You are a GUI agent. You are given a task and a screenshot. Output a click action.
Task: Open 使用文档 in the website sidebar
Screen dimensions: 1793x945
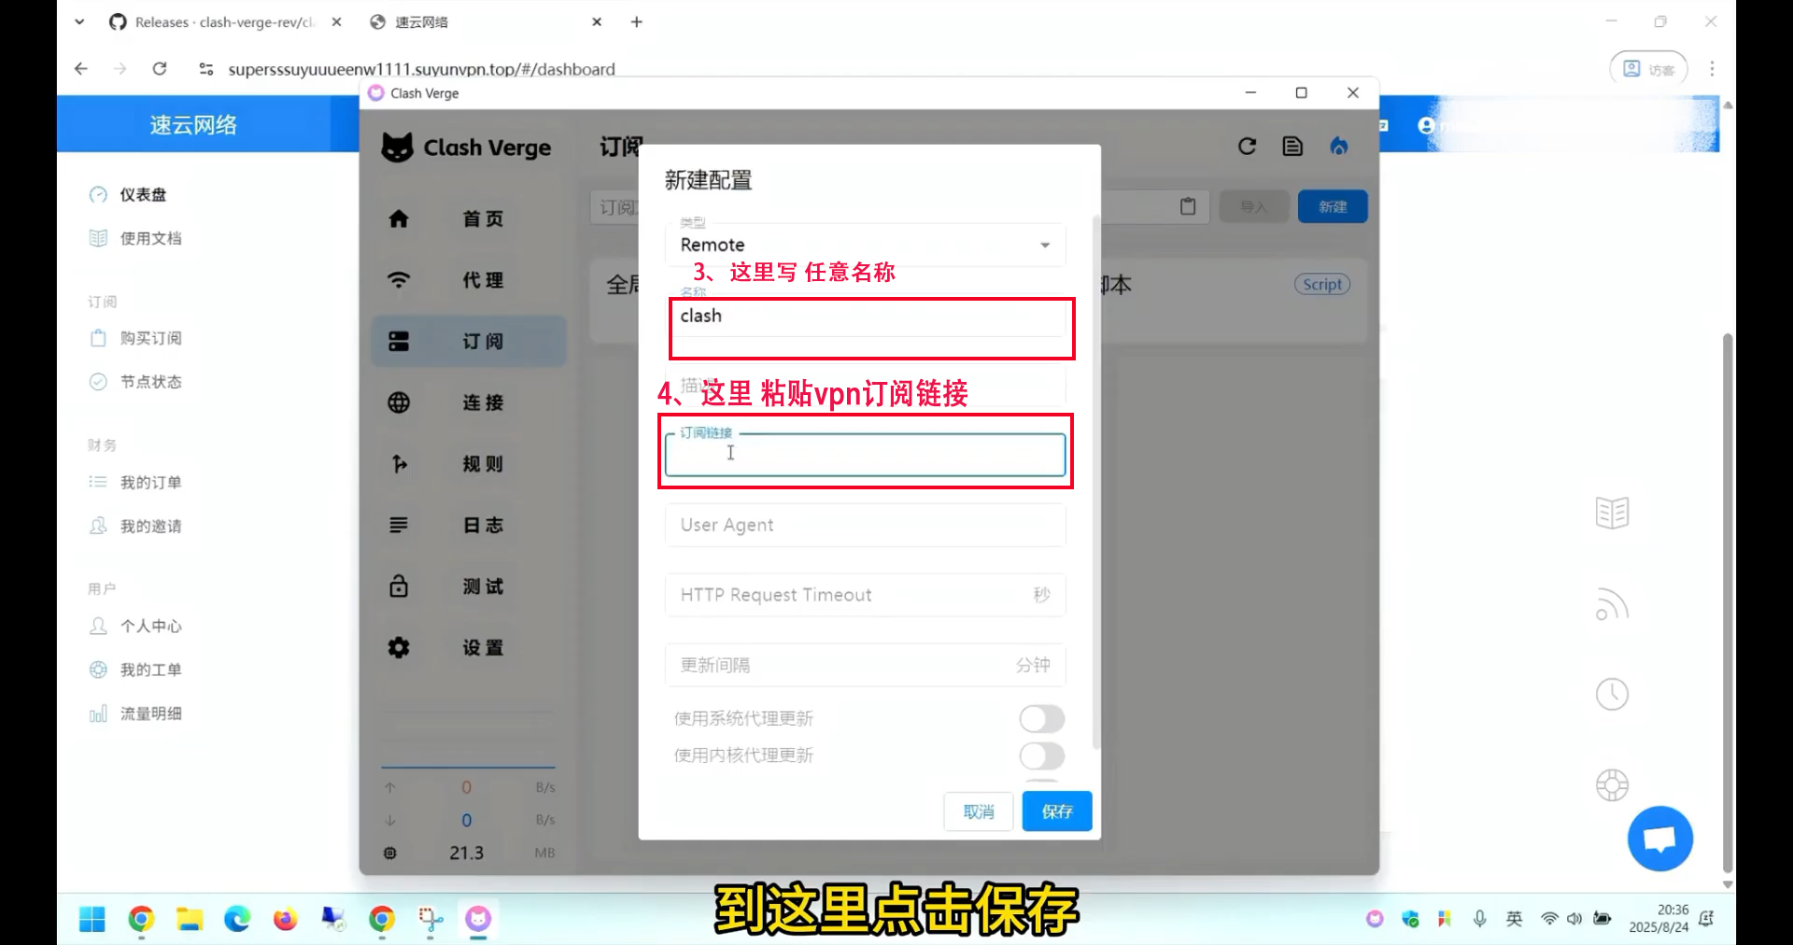[x=149, y=238]
